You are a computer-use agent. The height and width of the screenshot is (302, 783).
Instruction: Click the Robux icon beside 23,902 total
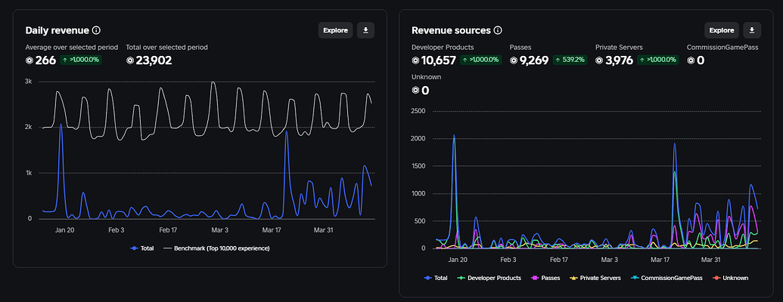point(130,60)
